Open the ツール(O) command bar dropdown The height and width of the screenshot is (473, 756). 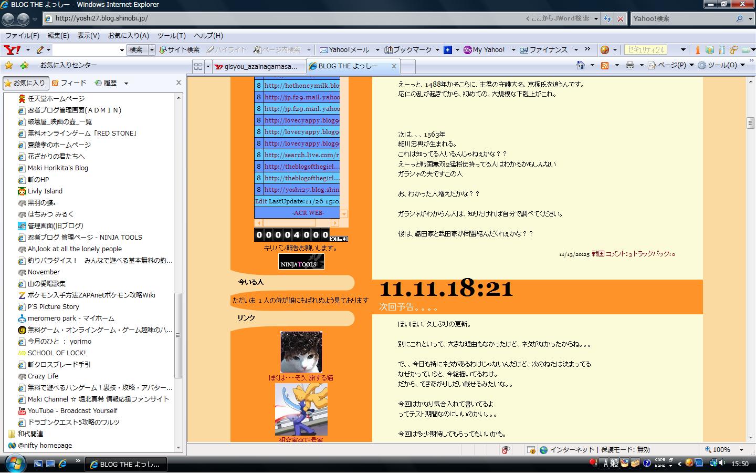pyautogui.click(x=742, y=65)
